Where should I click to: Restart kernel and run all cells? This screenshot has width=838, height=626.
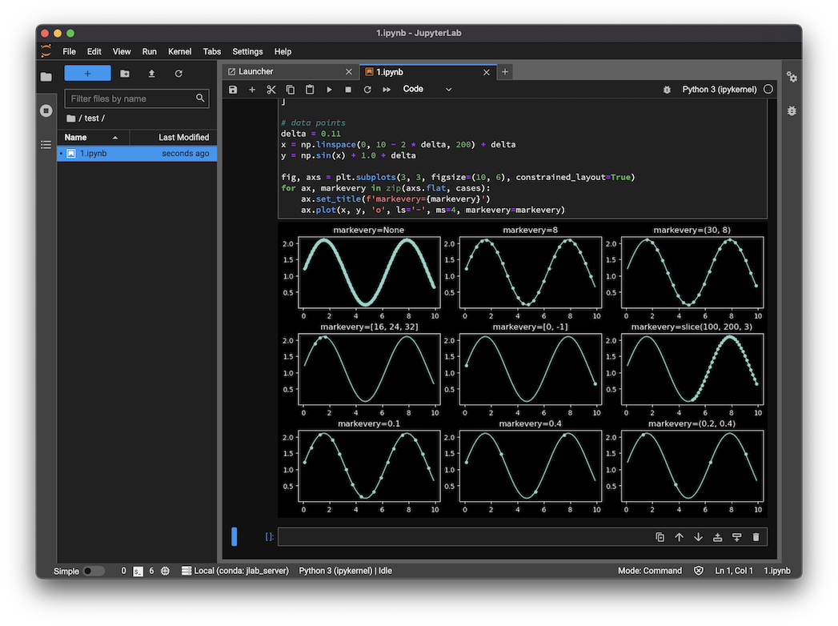pos(387,90)
